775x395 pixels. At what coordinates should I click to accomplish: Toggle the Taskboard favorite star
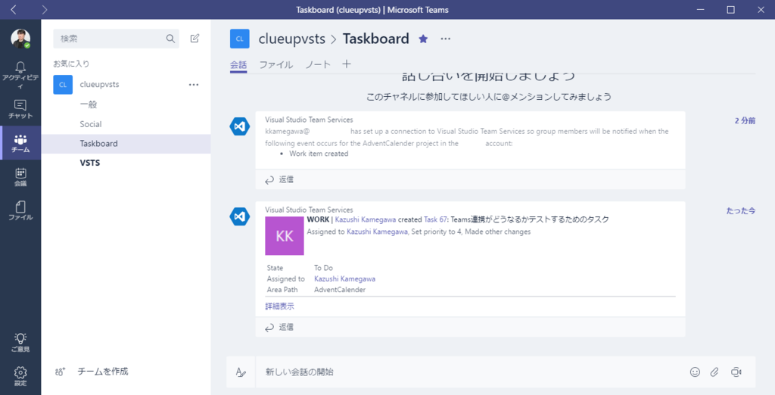pos(423,39)
